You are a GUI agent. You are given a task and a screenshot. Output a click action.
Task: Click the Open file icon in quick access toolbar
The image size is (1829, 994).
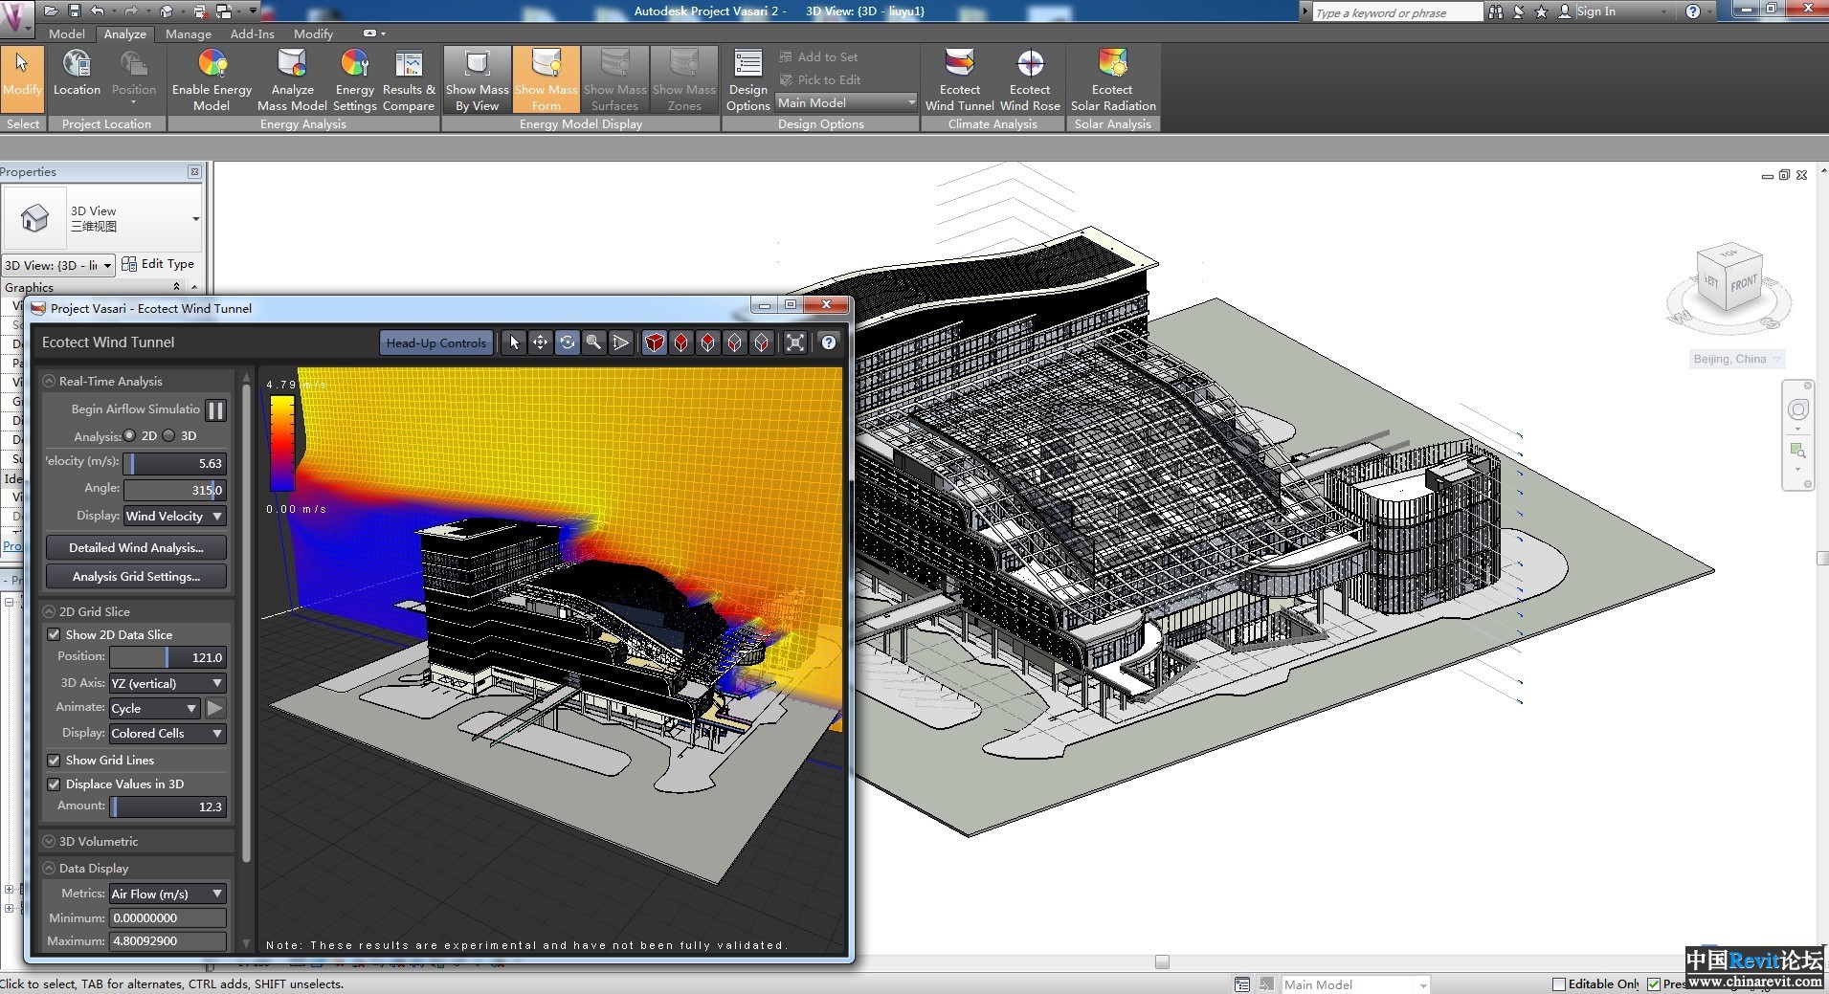pyautogui.click(x=50, y=11)
